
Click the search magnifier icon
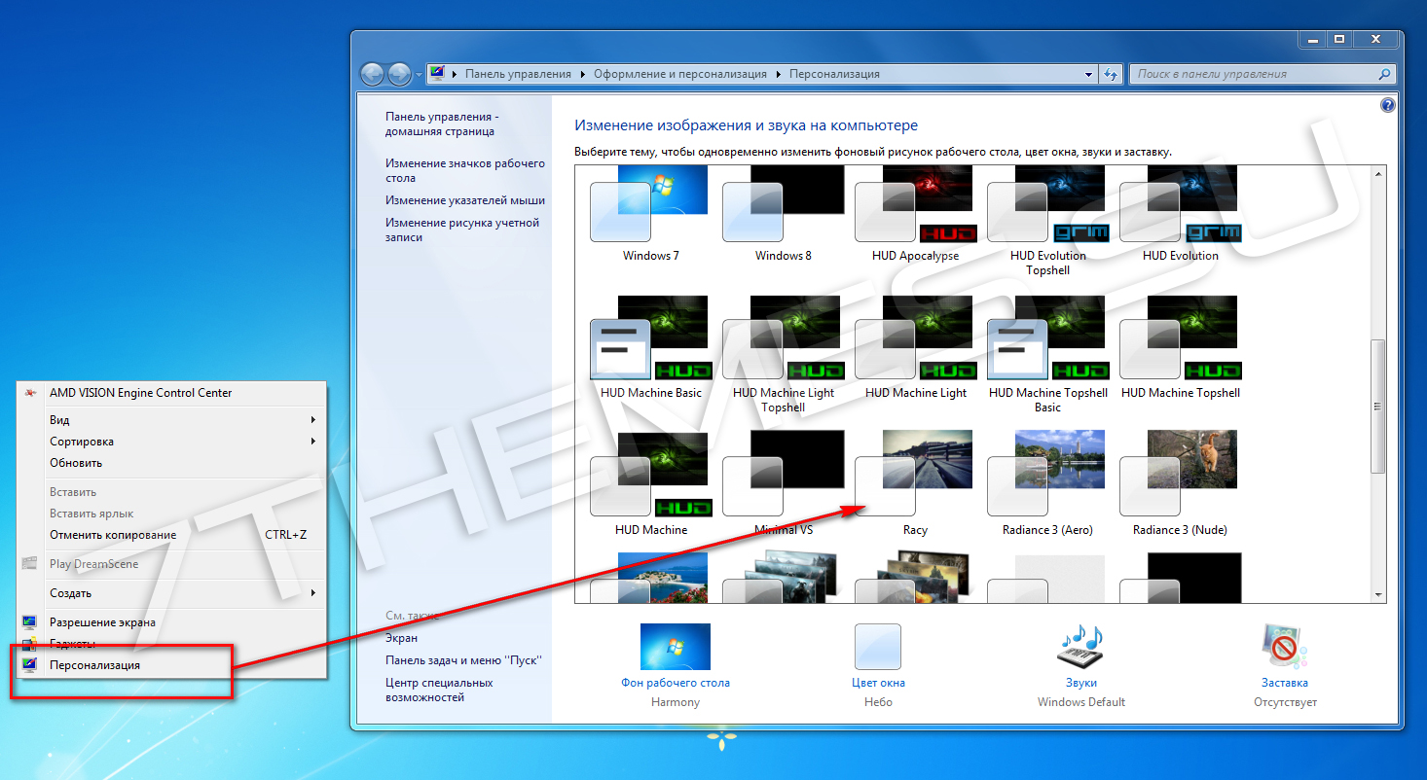tap(1384, 74)
